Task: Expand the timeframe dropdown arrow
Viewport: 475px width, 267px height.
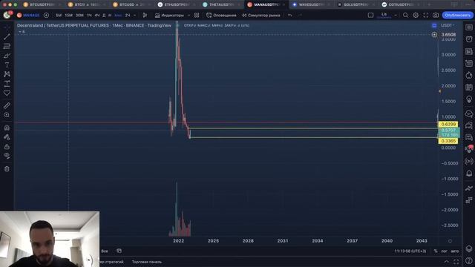Action: click(x=134, y=15)
